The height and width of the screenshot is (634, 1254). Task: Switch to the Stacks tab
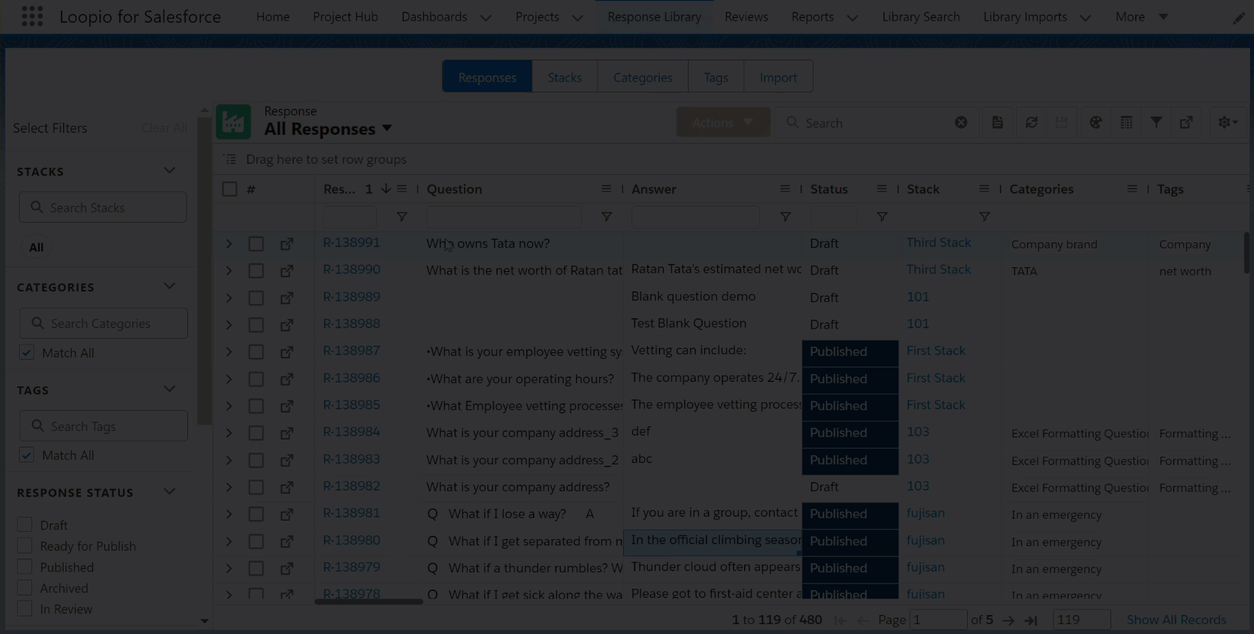[565, 77]
